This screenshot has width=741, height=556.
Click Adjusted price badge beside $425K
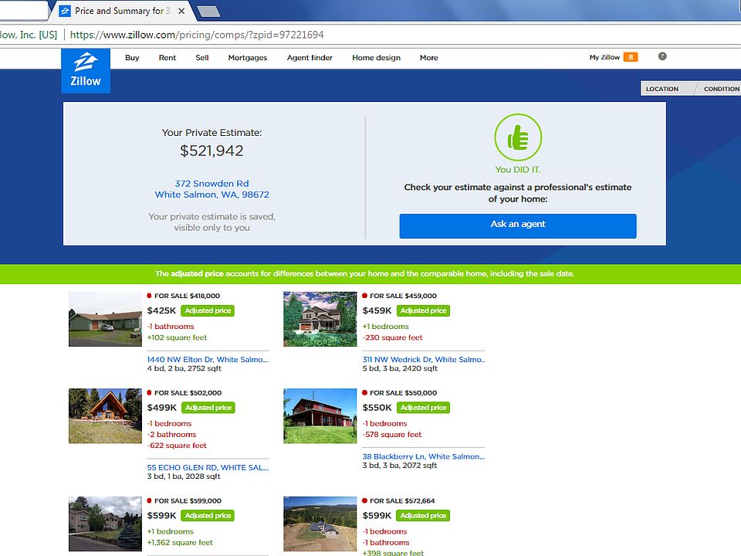pyautogui.click(x=208, y=310)
